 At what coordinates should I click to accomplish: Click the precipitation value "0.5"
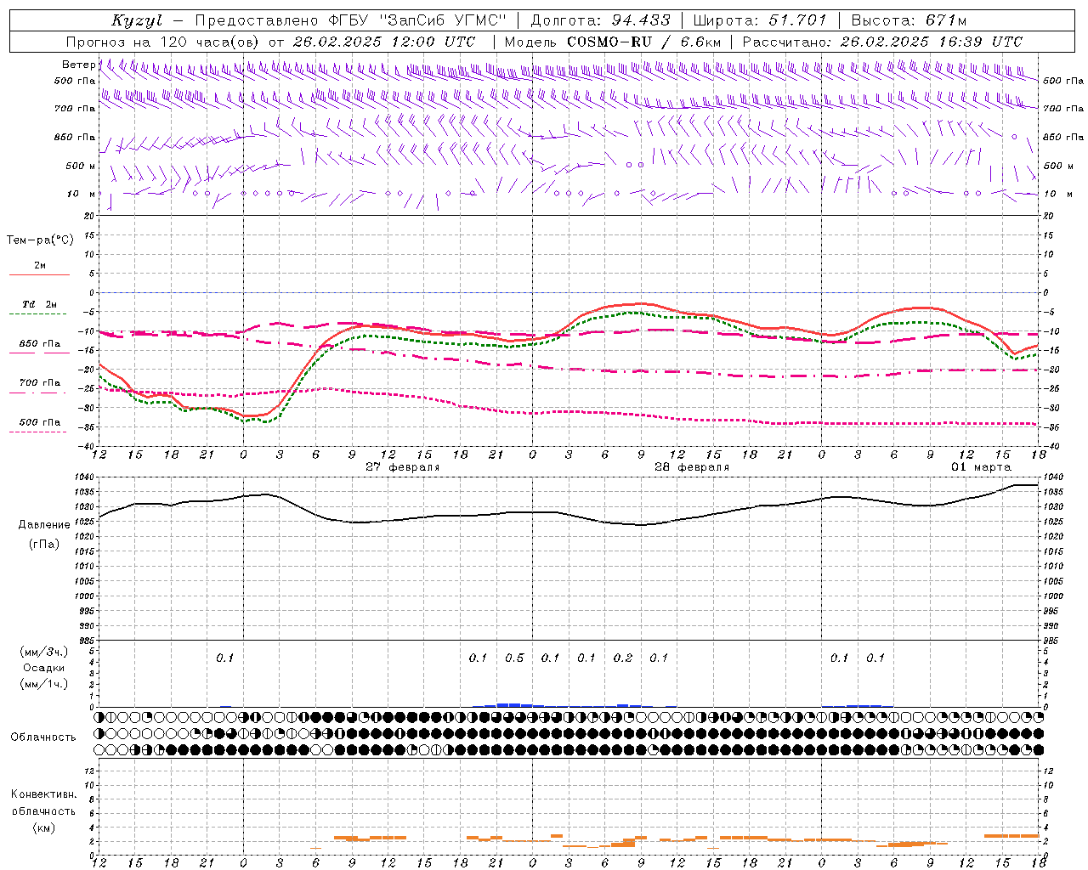(514, 658)
